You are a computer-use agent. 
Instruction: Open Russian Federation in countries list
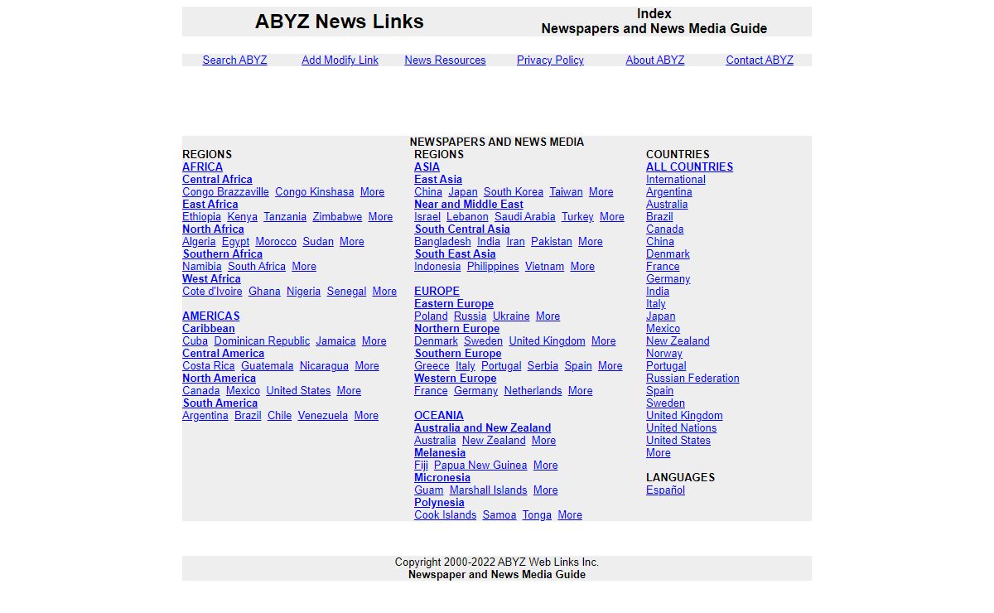coord(692,378)
